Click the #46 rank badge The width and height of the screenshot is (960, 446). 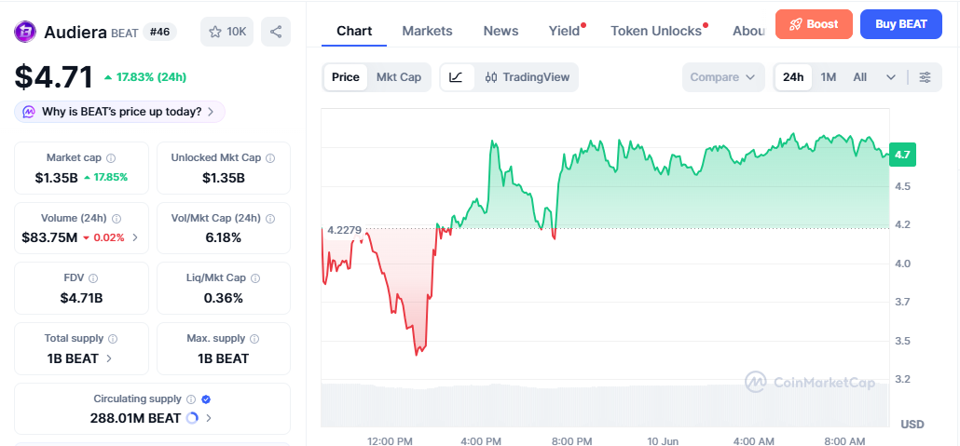click(159, 32)
